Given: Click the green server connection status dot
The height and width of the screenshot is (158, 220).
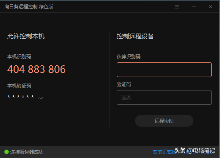Looking at the screenshot, I should coord(7,152).
